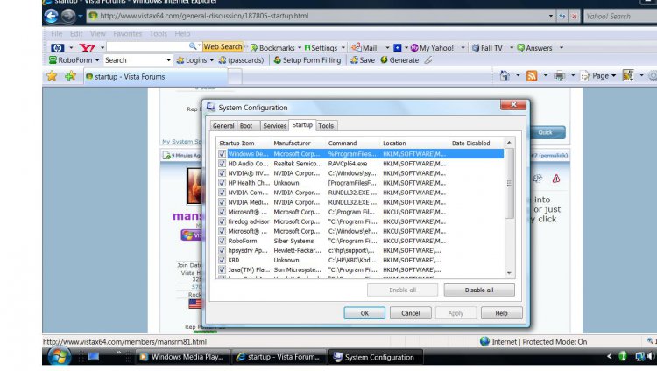
Task: Switch to the Services tab
Action: coord(274,126)
